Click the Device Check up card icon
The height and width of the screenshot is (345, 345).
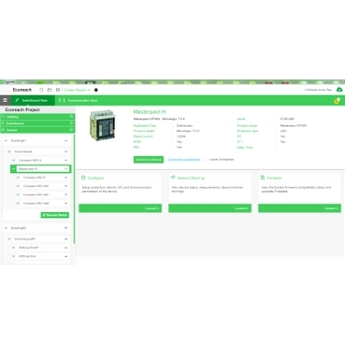coord(173,178)
